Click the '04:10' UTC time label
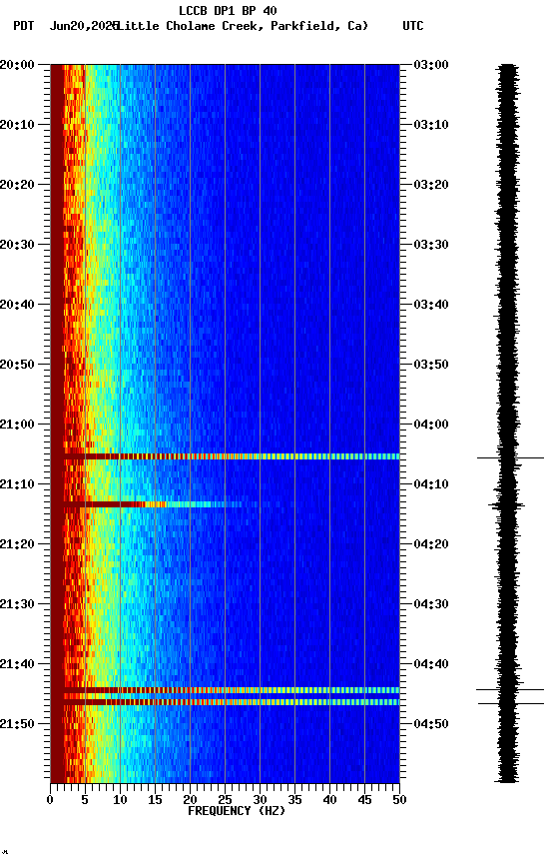The width and height of the screenshot is (551, 863). 431,484
